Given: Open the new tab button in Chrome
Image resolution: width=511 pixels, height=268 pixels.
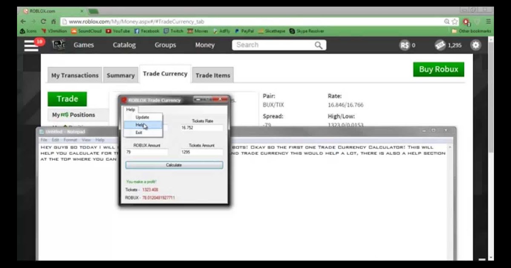Looking at the screenshot, I should 94,11.
